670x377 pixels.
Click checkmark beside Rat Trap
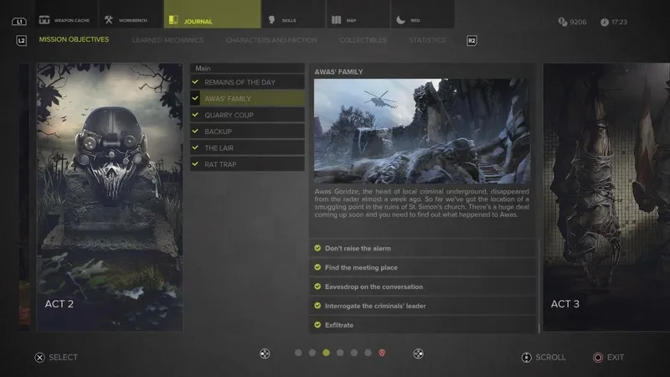[x=195, y=163]
